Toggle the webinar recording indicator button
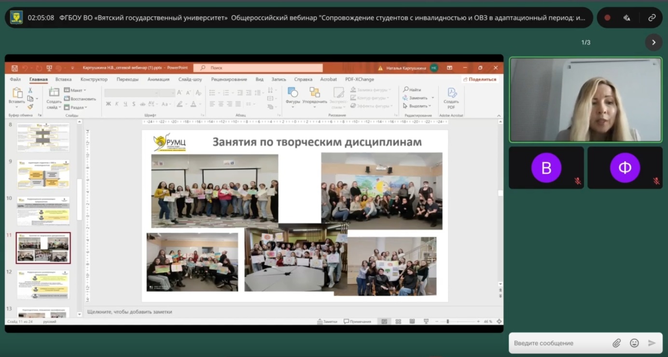 607,18
